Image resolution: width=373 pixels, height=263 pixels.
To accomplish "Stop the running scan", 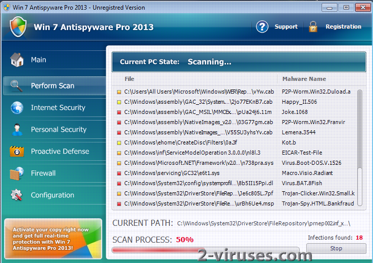I will [x=336, y=248].
